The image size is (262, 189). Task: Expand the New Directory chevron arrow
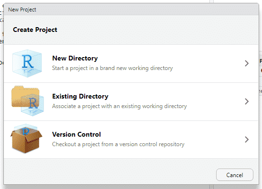click(247, 63)
